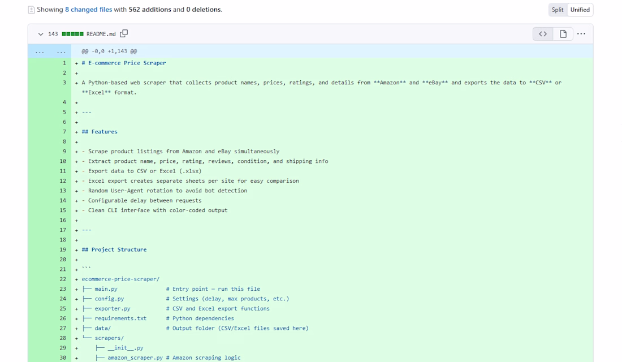Select the '## Features' line

coord(100,131)
